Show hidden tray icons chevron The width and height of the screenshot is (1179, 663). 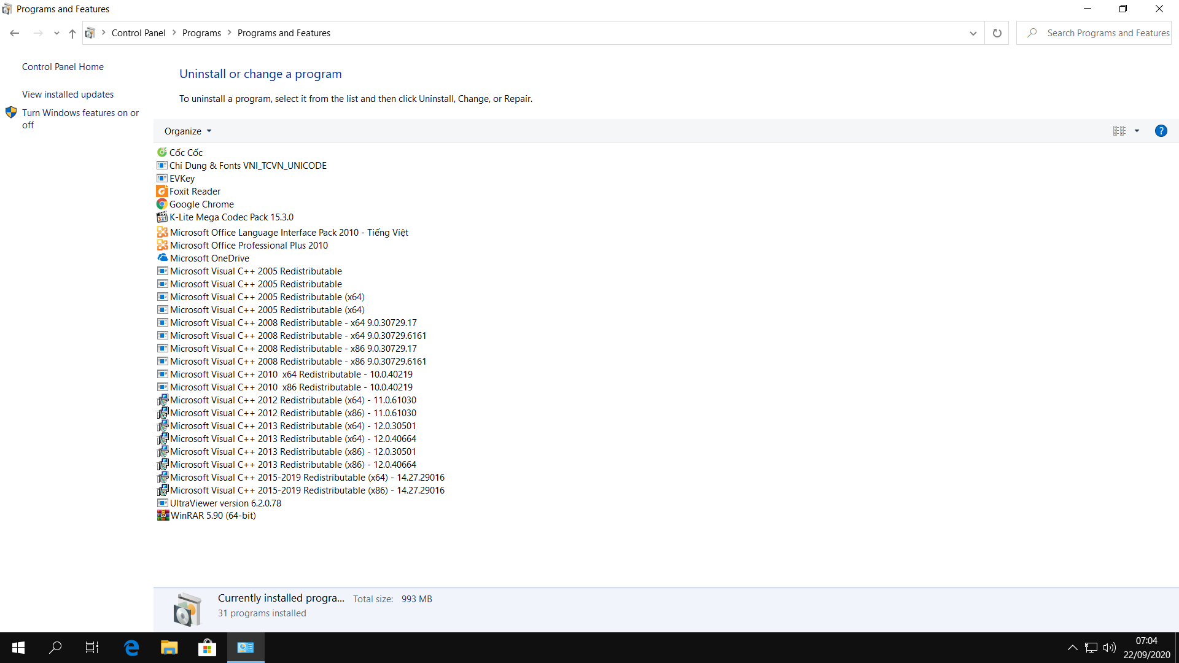coord(1072,648)
